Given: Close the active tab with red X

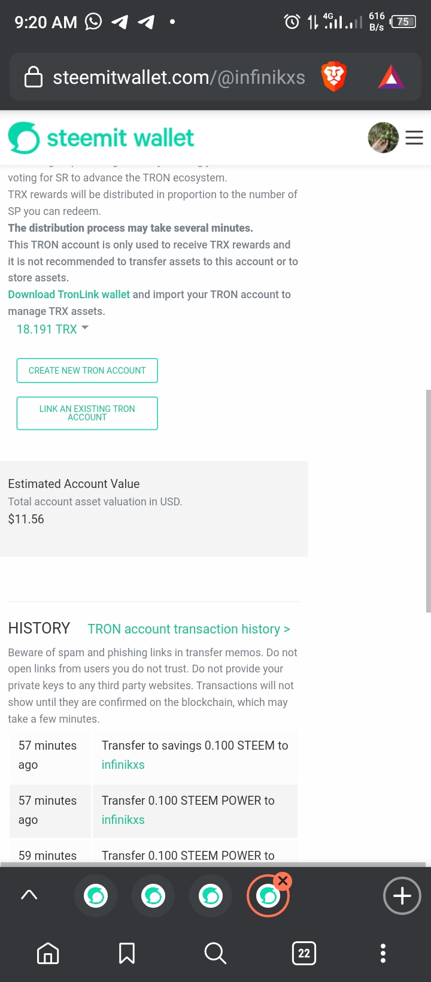Looking at the screenshot, I should (x=283, y=880).
